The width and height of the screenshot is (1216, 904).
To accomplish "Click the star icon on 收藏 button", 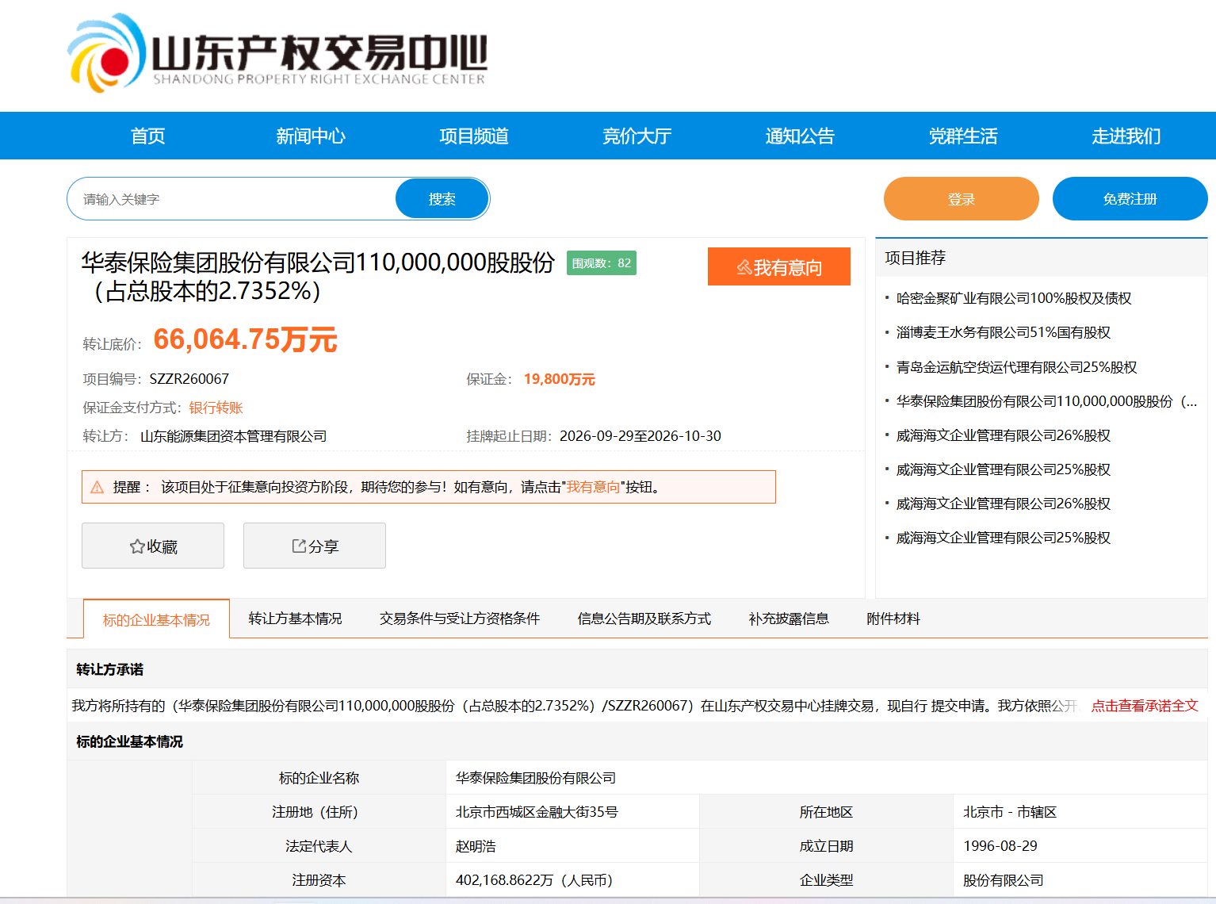I will 137,546.
